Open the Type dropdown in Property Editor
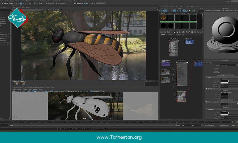The height and width of the screenshot is (143, 238). 227,75
